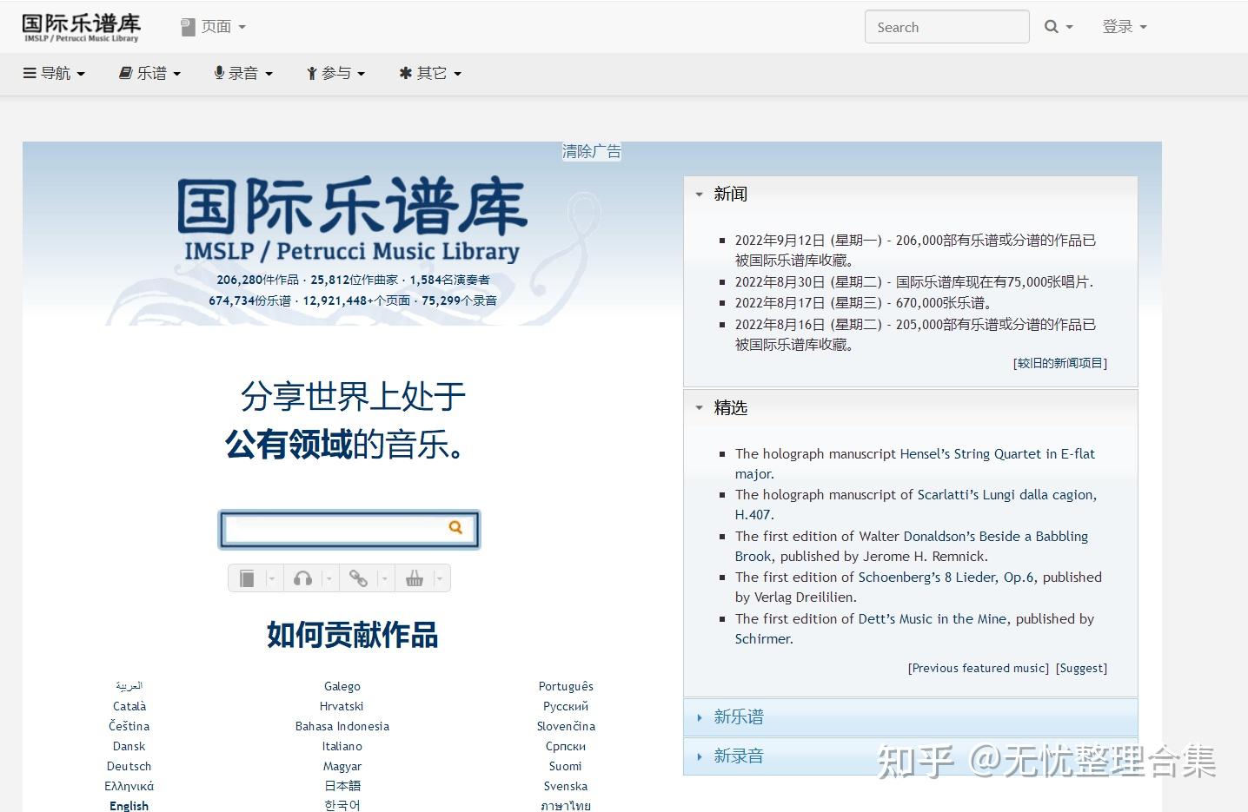
Task: Click the 清除广告 link
Action: [592, 151]
